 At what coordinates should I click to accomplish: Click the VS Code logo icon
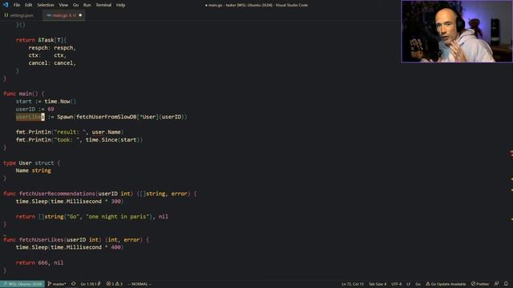[6, 5]
